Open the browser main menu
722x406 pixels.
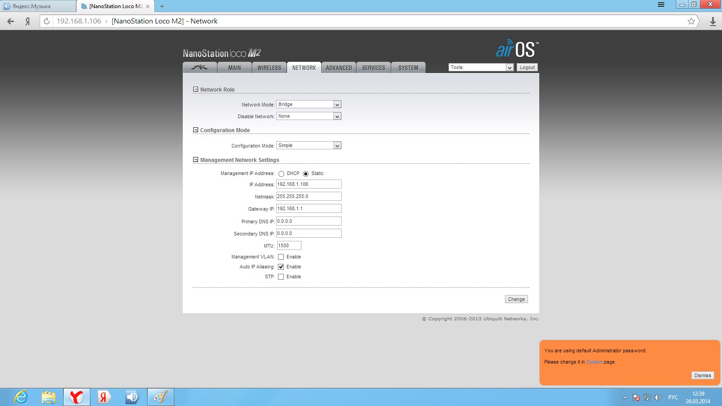pos(661,5)
